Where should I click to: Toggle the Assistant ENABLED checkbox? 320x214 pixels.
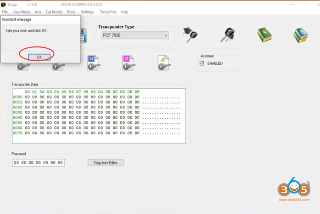(x=202, y=63)
